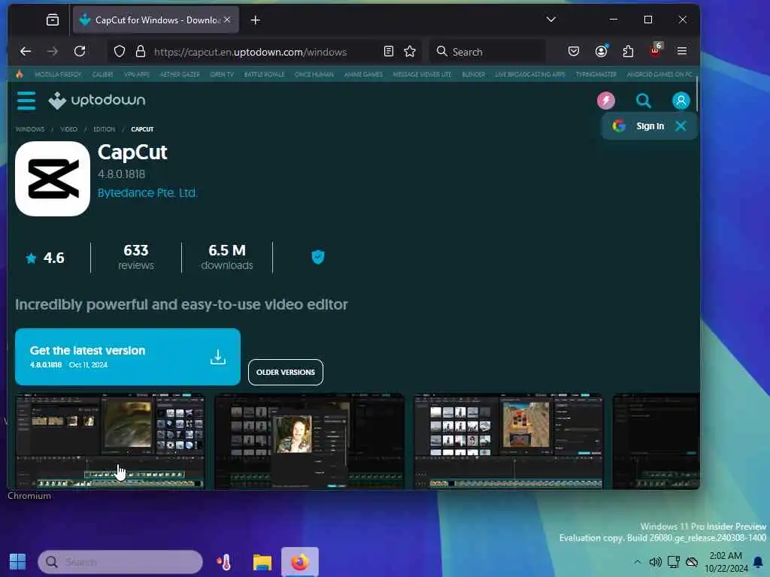Image resolution: width=770 pixels, height=577 pixels.
Task: Sign in with Google
Action: click(638, 126)
